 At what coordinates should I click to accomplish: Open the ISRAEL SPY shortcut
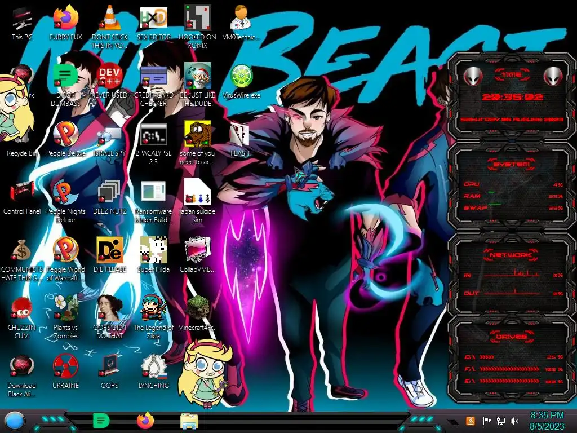click(110, 135)
